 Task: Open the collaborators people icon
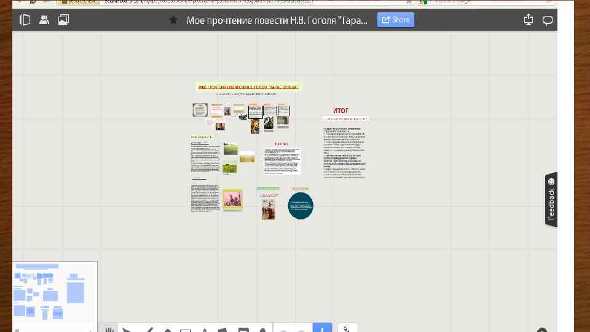pyautogui.click(x=44, y=20)
